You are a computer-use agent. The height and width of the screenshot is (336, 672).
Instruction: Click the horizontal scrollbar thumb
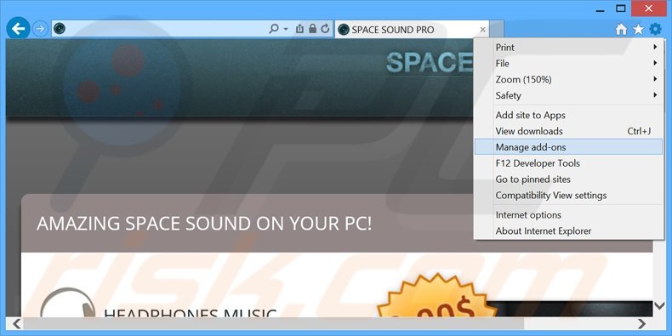click(x=274, y=324)
